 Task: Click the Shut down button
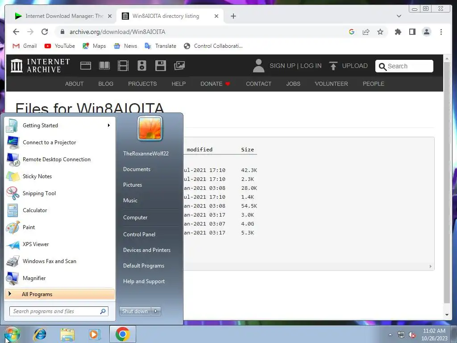135,311
